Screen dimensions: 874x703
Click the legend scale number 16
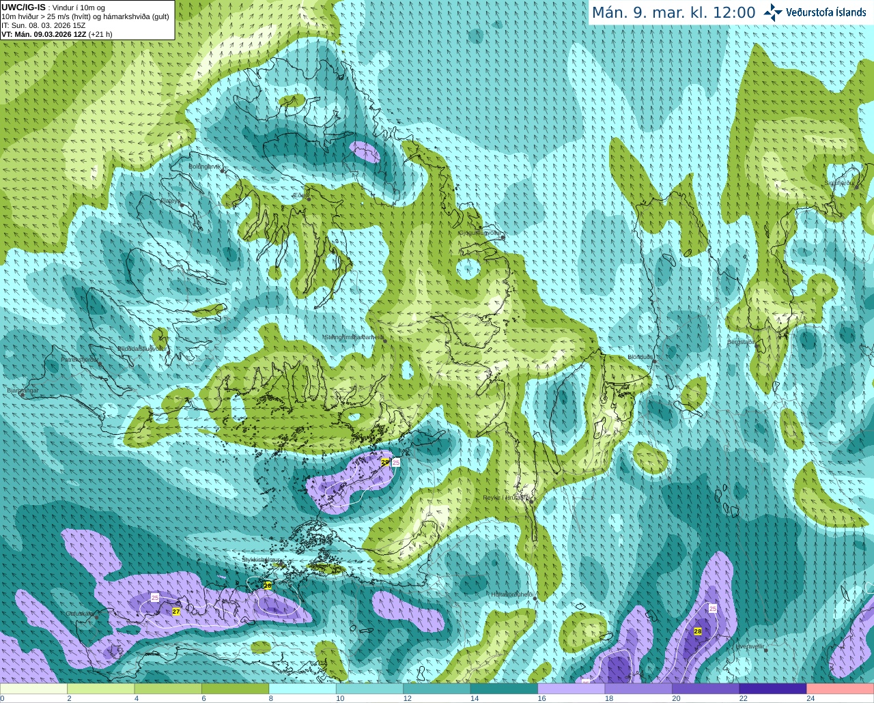click(541, 698)
